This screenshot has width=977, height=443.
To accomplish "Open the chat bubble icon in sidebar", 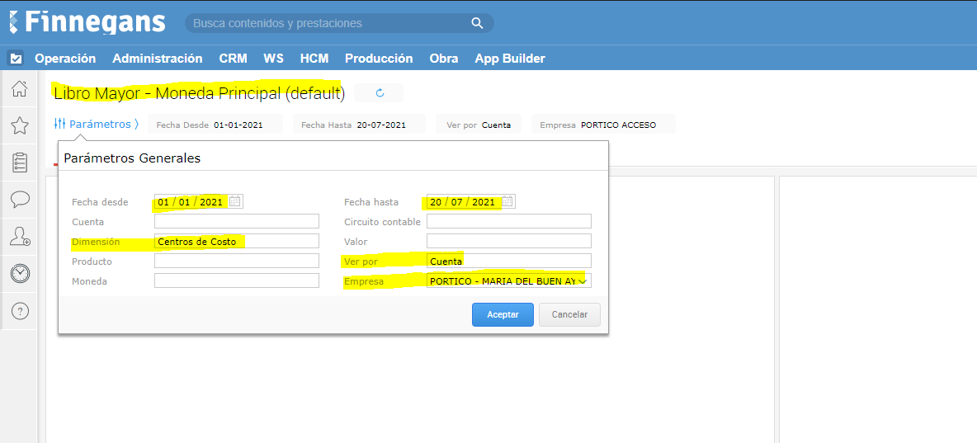I will tap(20, 200).
